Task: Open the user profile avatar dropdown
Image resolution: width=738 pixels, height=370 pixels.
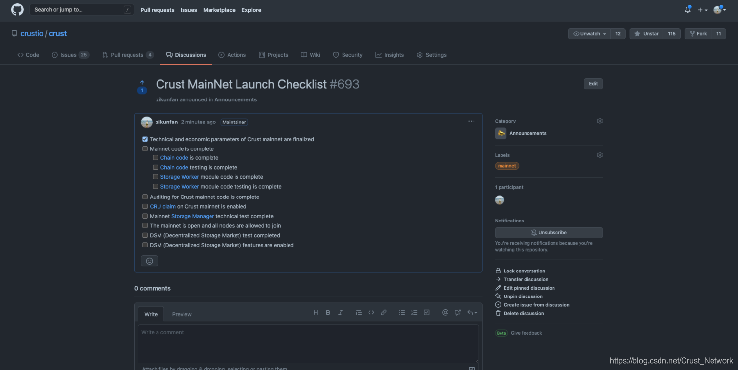Action: point(719,10)
